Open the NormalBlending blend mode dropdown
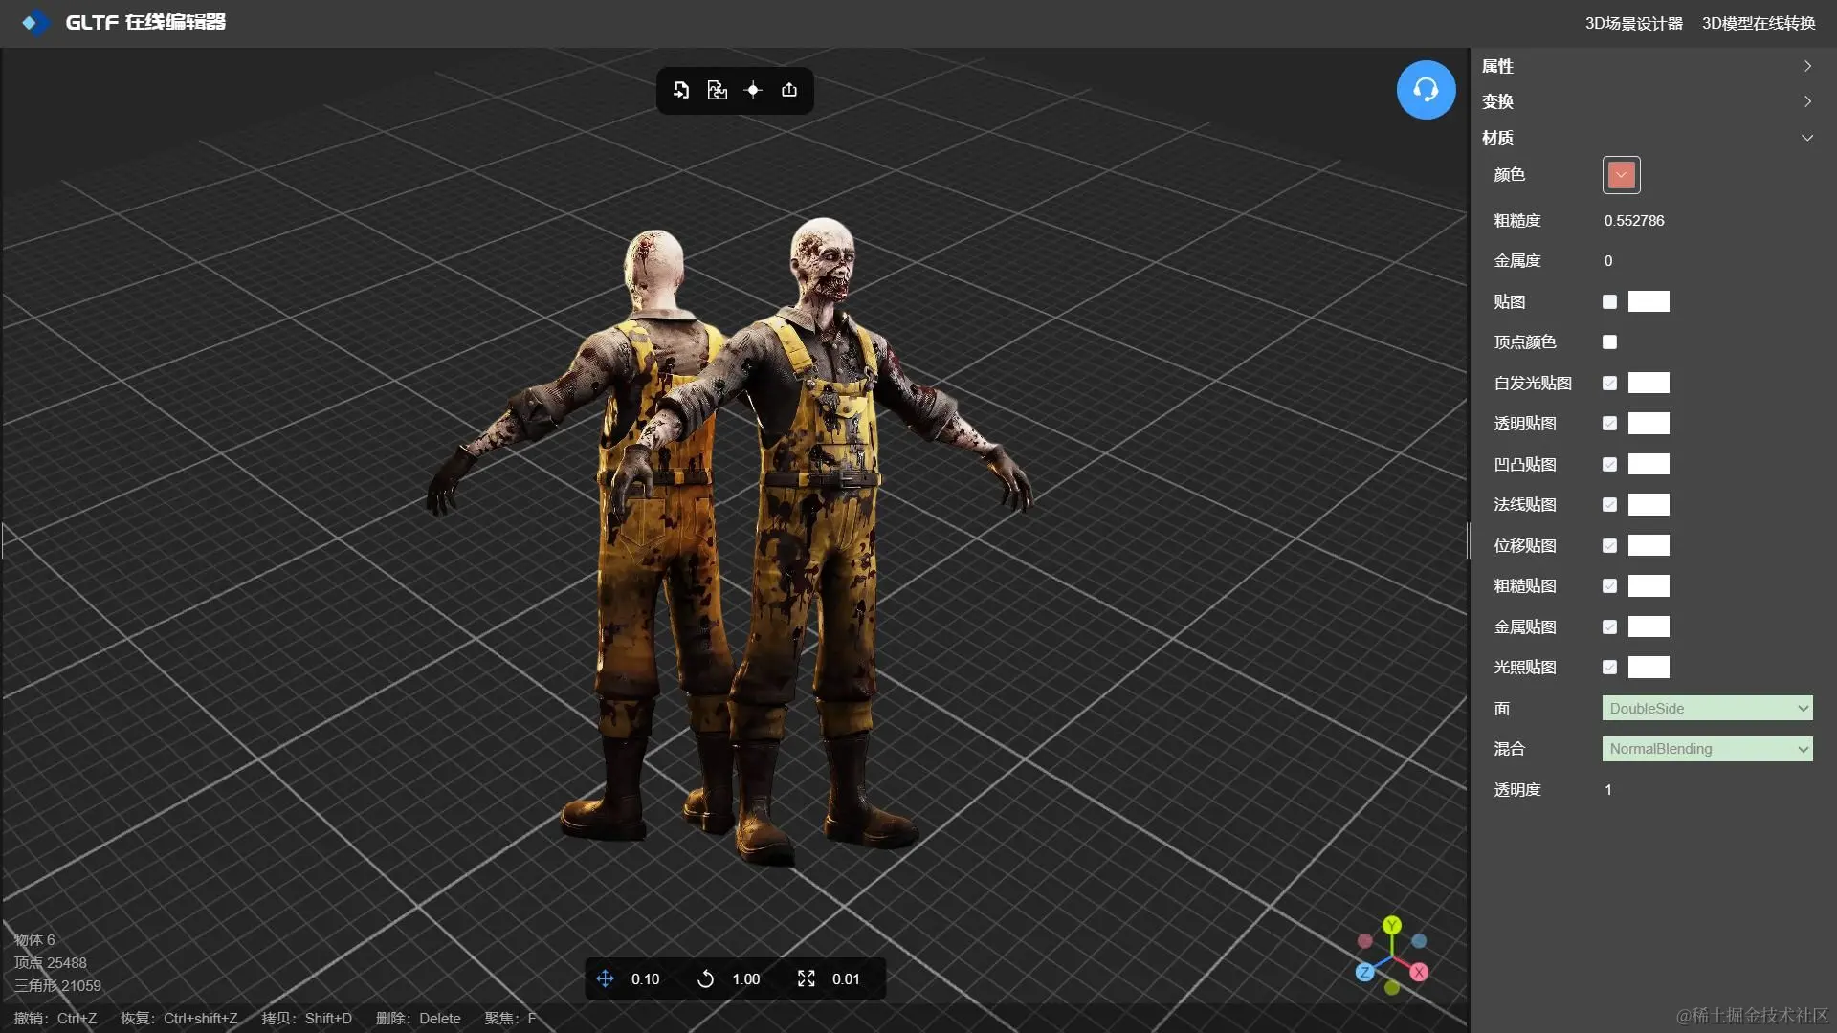 1707,749
